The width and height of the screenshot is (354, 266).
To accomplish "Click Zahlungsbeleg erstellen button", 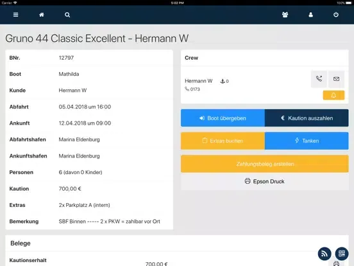I will click(265, 164).
